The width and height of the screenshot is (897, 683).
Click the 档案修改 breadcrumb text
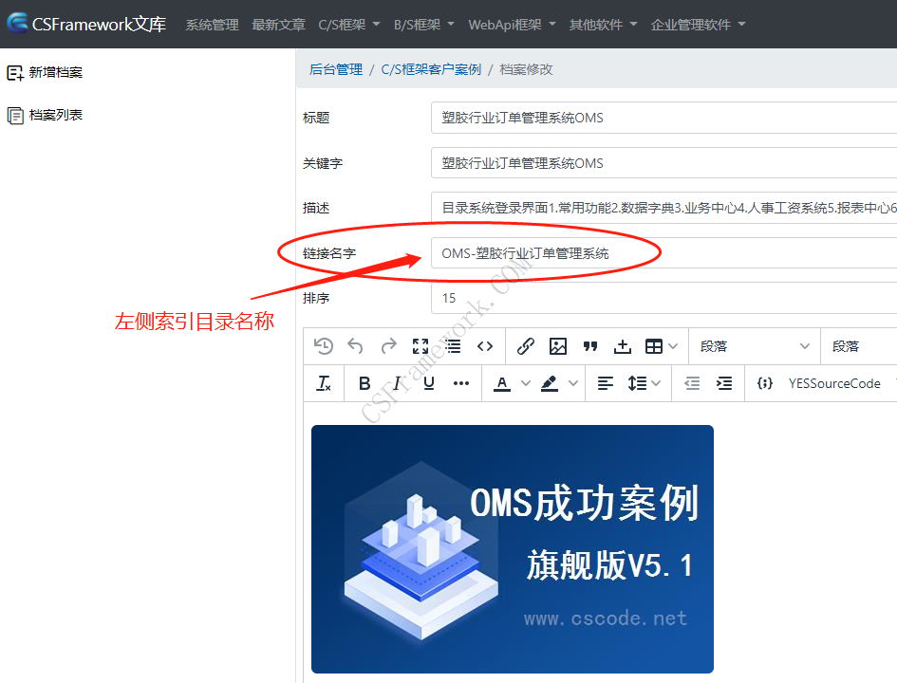click(x=526, y=70)
